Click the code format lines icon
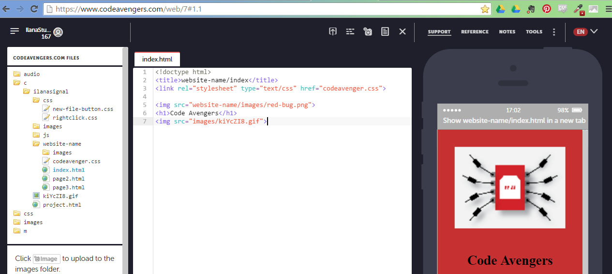This screenshot has height=274, width=612. click(350, 31)
